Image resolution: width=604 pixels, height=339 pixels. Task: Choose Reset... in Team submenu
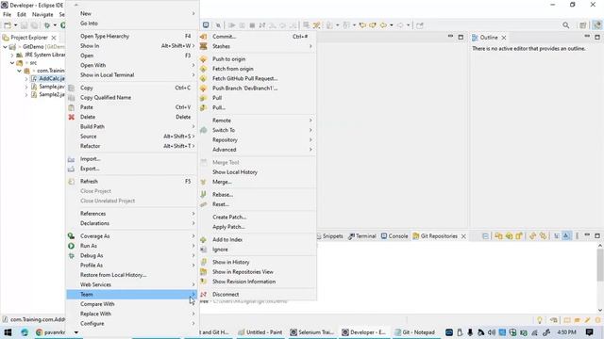pos(258,204)
